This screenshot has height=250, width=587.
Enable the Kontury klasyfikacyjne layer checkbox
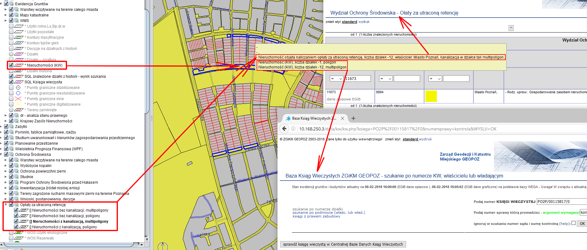coord(11,37)
